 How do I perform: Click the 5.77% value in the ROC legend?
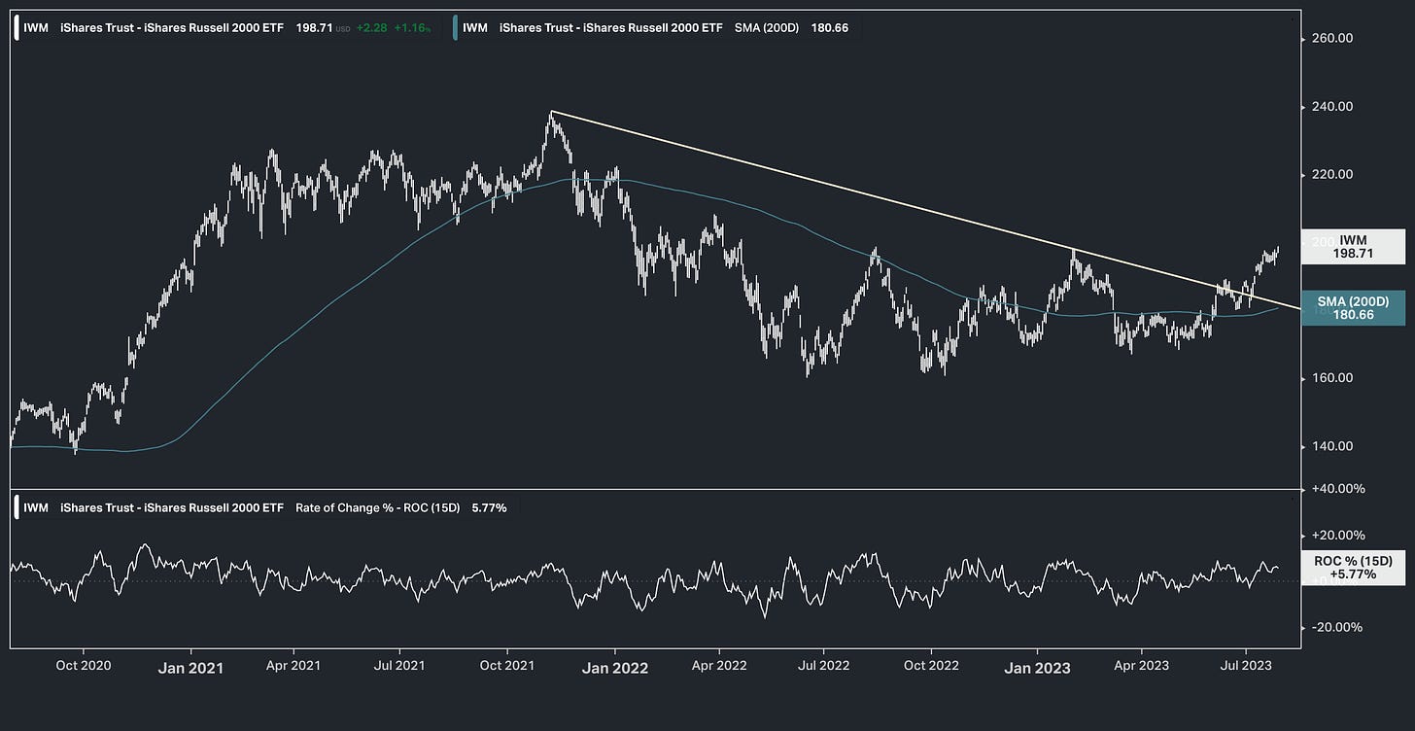point(489,508)
